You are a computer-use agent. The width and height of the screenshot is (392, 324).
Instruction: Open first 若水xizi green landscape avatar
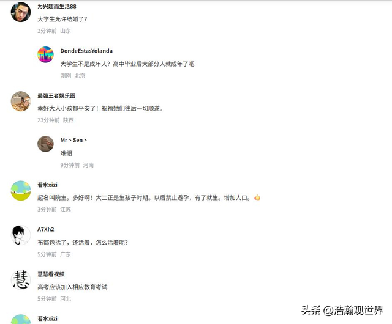pos(21,191)
